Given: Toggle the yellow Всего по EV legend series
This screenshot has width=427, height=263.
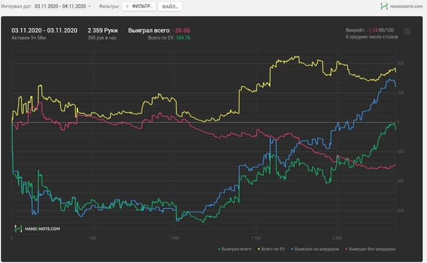Looking at the screenshot, I should 271,249.
